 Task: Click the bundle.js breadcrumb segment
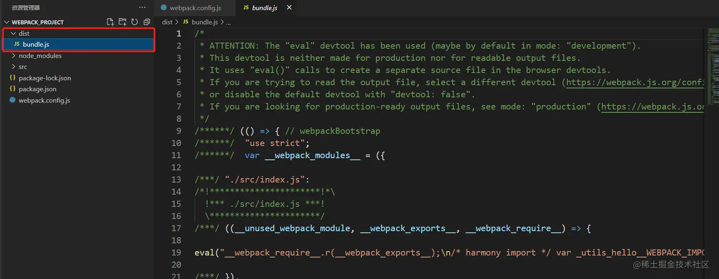coord(204,22)
